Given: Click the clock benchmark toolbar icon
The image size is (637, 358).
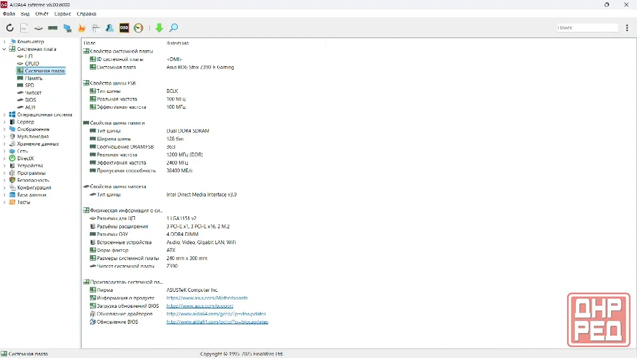Looking at the screenshot, I should [x=138, y=27].
